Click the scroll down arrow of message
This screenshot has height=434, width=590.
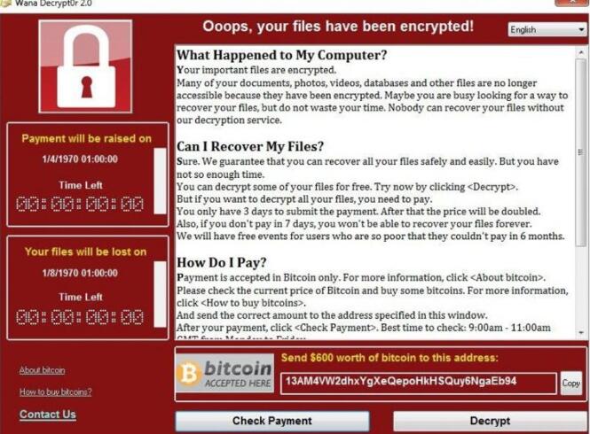[x=581, y=332]
